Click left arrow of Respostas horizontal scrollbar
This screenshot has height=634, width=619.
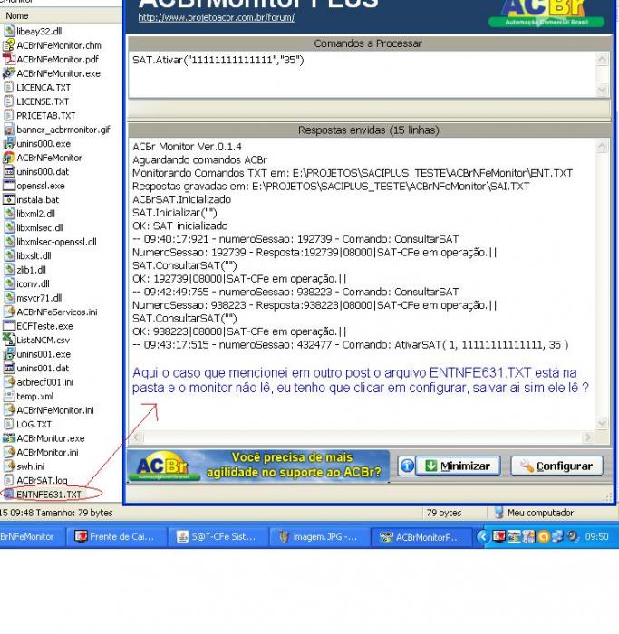[136, 437]
